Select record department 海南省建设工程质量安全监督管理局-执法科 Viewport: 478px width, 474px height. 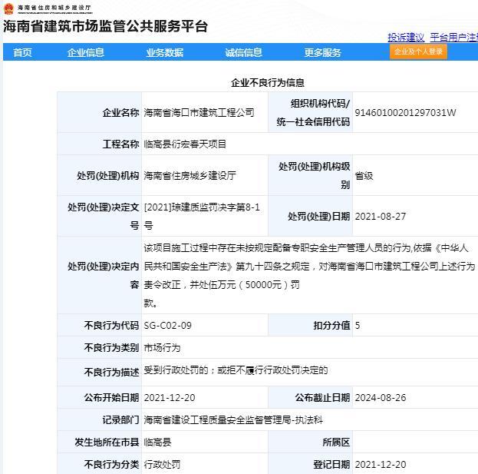pyautogui.click(x=233, y=420)
